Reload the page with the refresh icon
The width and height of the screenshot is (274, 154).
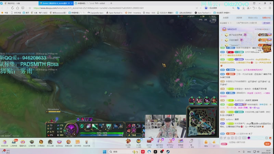[12, 8]
